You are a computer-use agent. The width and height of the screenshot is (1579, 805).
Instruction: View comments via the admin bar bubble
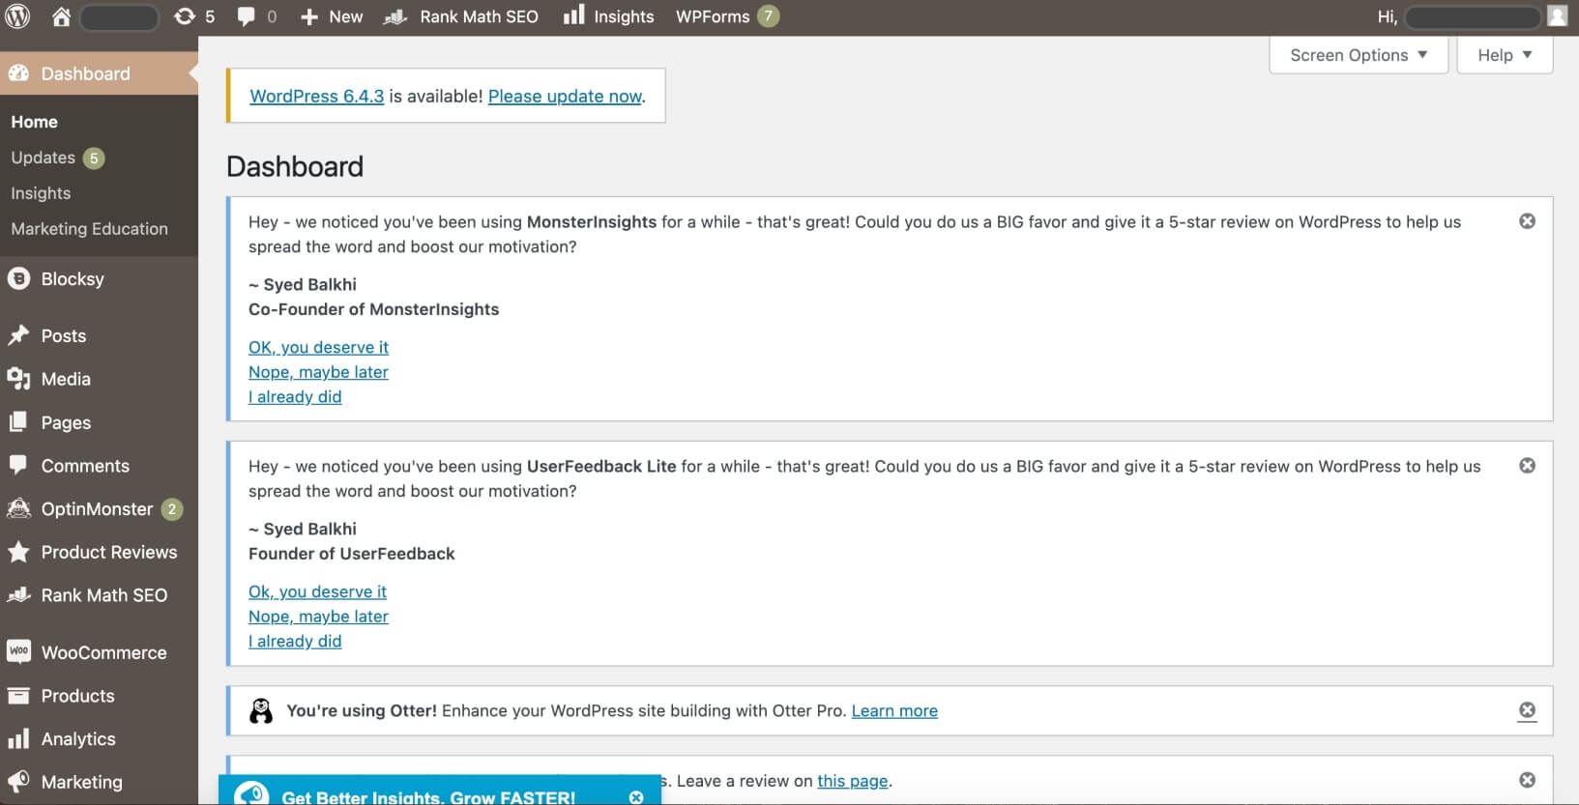257,16
